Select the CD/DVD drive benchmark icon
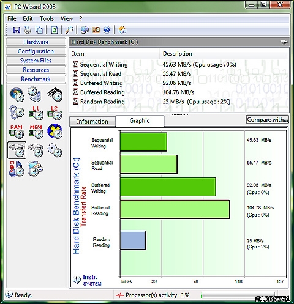Viewport: 294px width, 304px height. (x=55, y=150)
